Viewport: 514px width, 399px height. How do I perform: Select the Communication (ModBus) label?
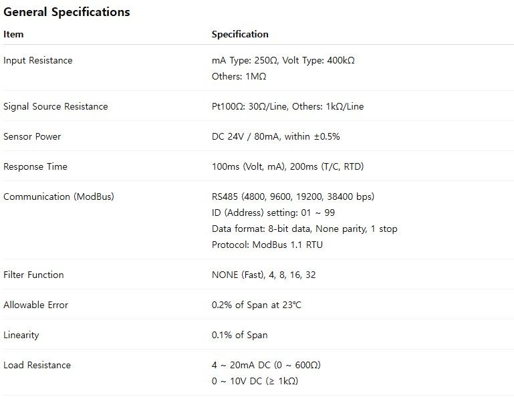59,196
